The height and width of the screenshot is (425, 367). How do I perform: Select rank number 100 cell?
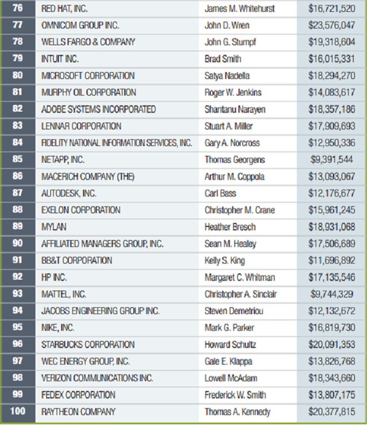17,412
